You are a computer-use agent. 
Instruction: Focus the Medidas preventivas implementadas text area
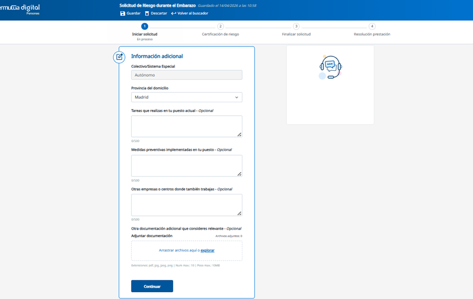pyautogui.click(x=186, y=166)
